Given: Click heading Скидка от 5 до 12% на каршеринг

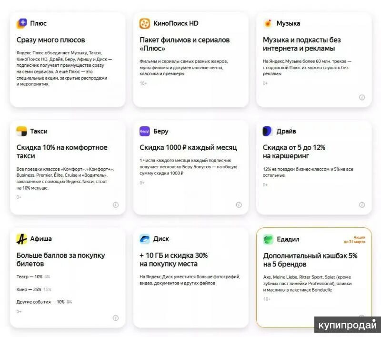Looking at the screenshot, I should tap(294, 152).
